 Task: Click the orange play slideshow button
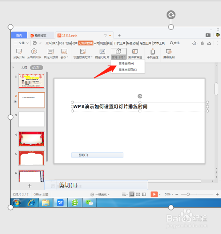tap(154, 195)
